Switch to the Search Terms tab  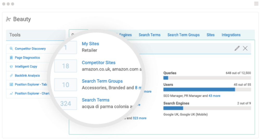(149, 35)
